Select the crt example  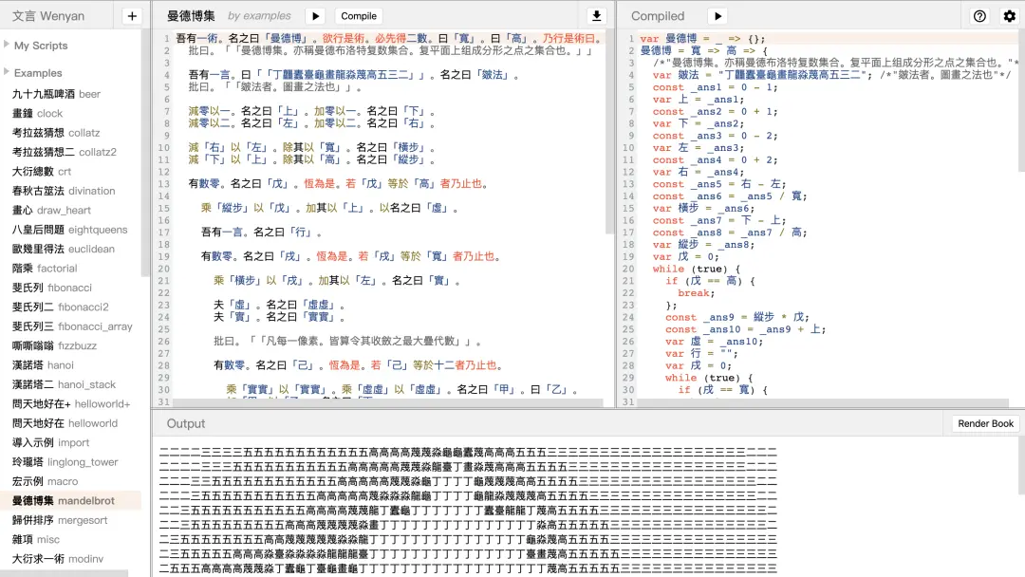(x=70, y=171)
